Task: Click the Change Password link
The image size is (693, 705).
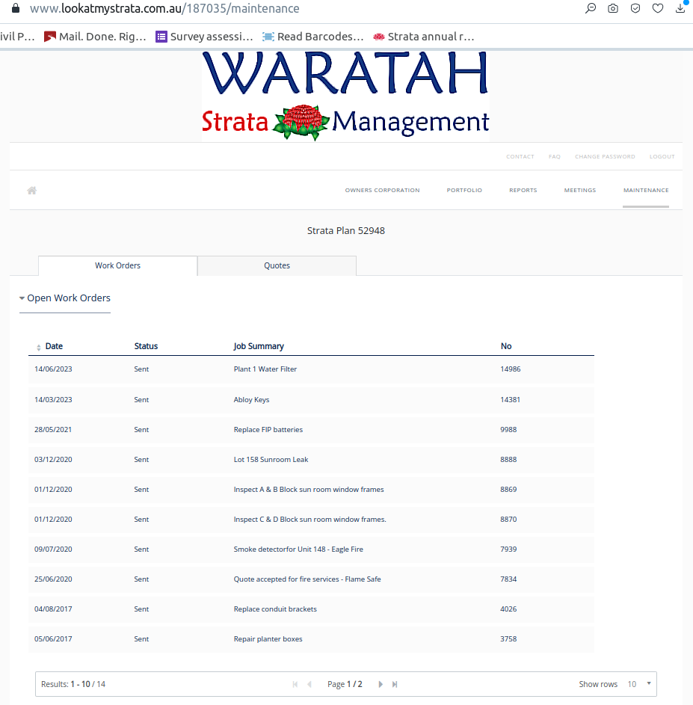Action: pyautogui.click(x=605, y=156)
